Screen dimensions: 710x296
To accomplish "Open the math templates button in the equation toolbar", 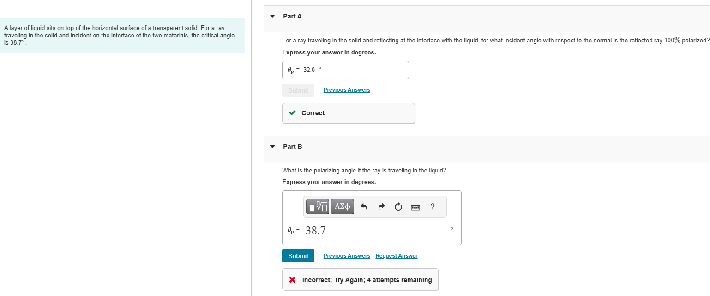I will 319,207.
